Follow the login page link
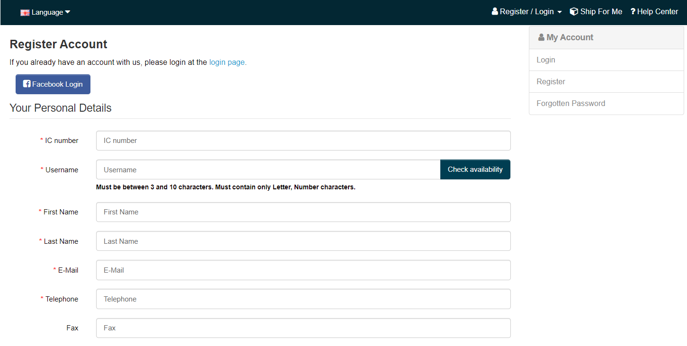Viewport: 687px width, 346px height. 227,62
